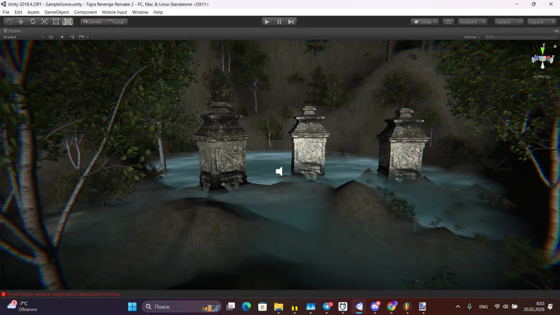
Task: Open Discord from taskbar
Action: (x=375, y=307)
